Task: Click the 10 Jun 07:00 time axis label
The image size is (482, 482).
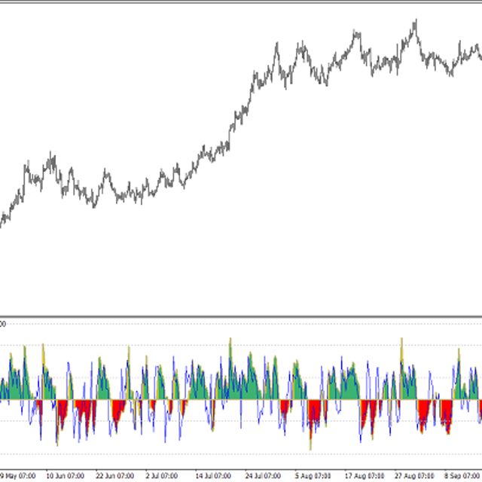Action: click(65, 475)
